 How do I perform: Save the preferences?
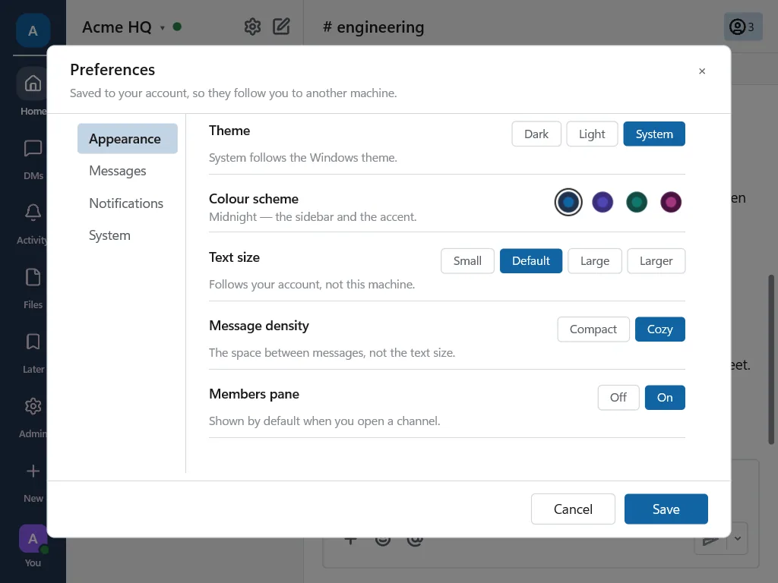click(666, 509)
